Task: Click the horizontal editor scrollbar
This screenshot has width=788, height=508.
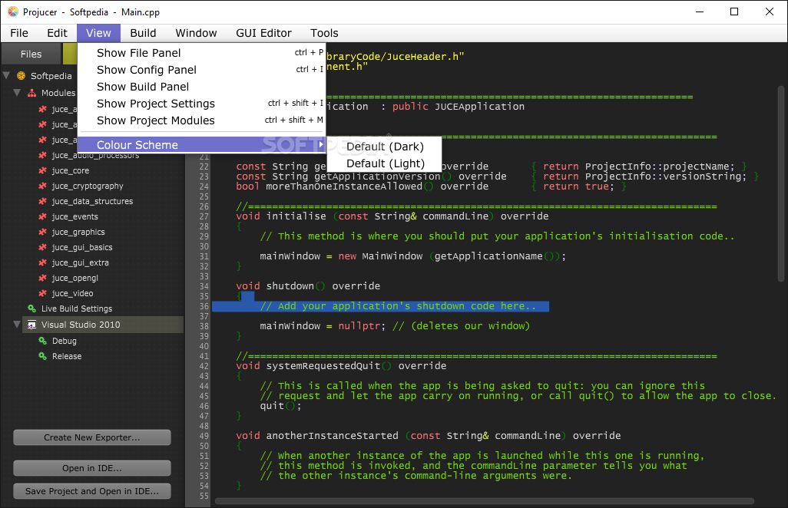Action: 485,501
